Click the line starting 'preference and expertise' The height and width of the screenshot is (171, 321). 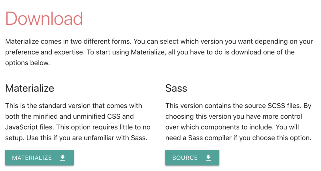click(x=150, y=52)
